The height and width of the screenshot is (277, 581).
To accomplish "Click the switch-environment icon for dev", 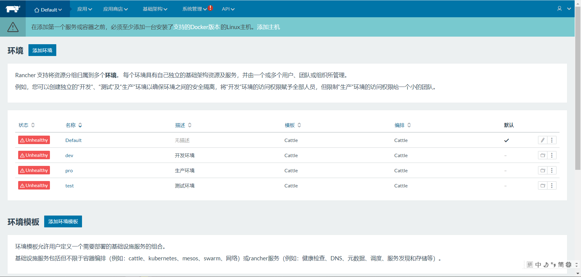I will [543, 155].
